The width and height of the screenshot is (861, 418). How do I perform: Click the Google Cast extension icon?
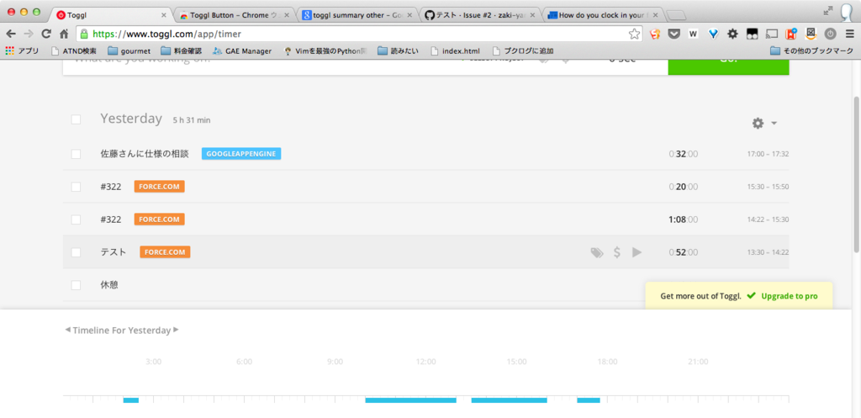[x=772, y=34]
